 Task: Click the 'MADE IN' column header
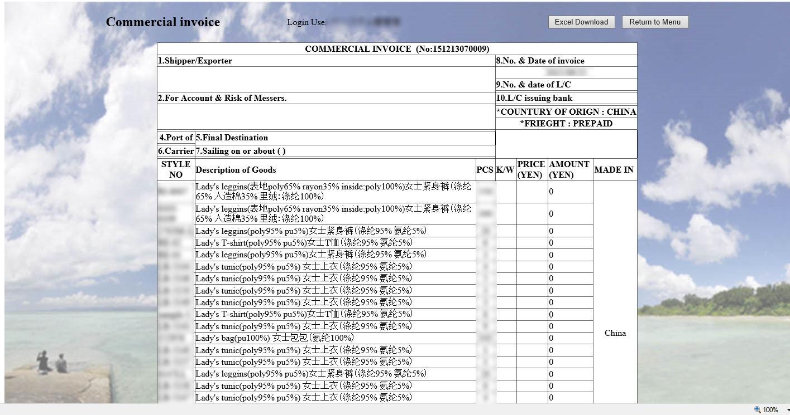(x=614, y=169)
